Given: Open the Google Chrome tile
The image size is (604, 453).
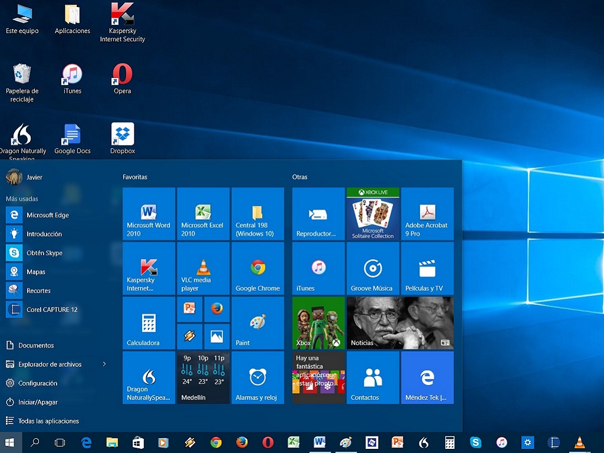Looking at the screenshot, I should pyautogui.click(x=258, y=268).
